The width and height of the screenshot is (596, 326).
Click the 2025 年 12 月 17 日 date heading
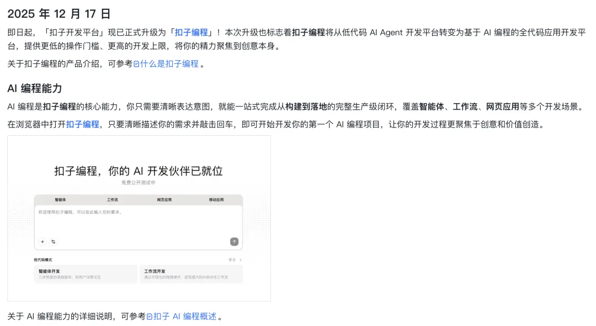[x=59, y=14]
